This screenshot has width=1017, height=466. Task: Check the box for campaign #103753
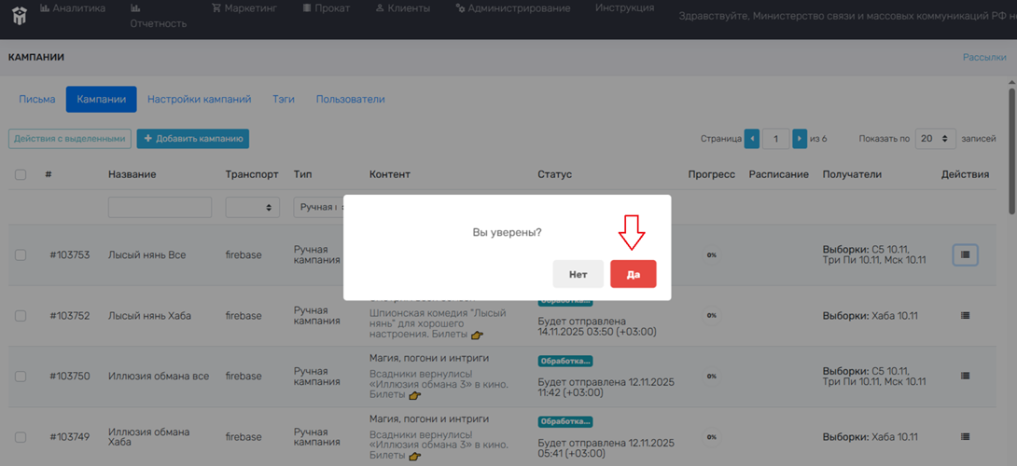[21, 254]
